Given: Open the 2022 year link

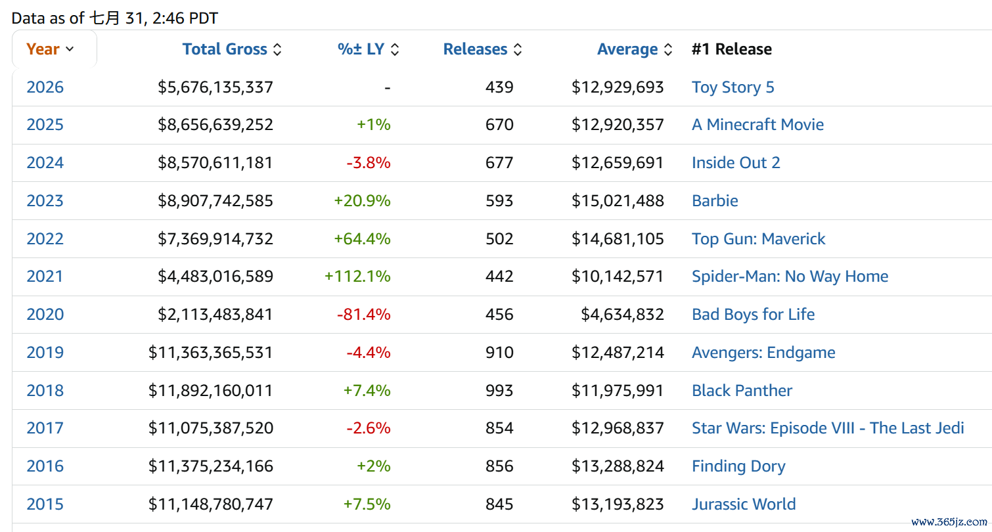Looking at the screenshot, I should (x=45, y=239).
